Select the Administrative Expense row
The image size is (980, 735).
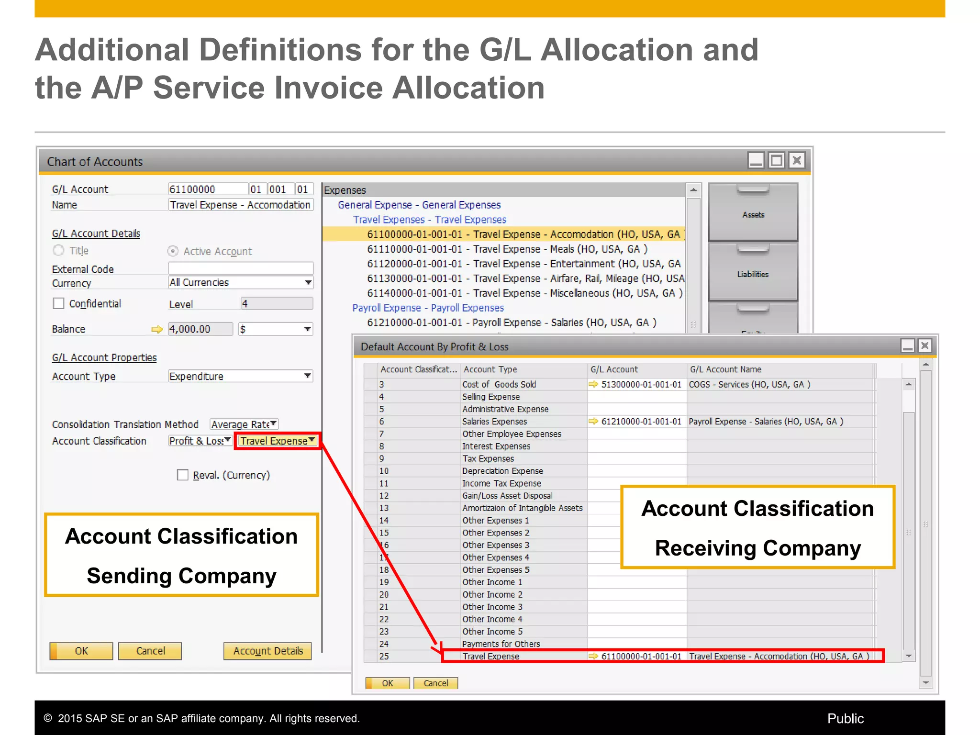(620, 409)
